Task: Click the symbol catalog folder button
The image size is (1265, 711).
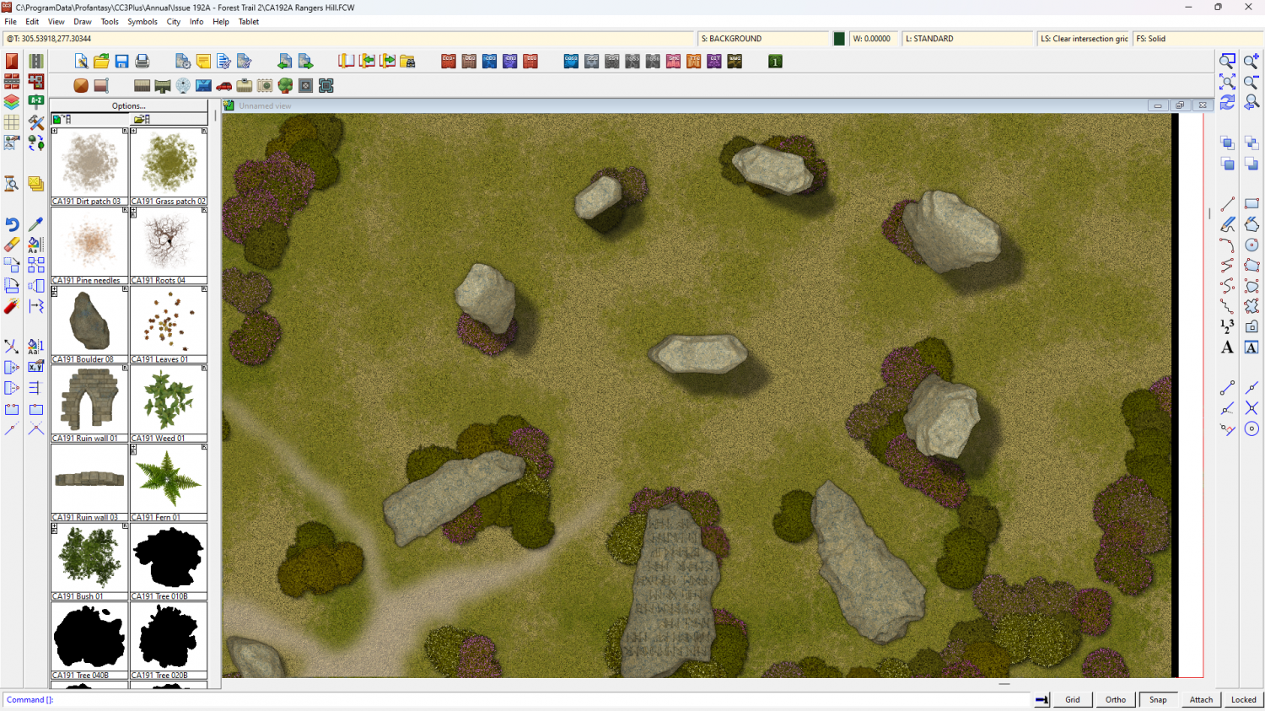Action: click(169, 119)
